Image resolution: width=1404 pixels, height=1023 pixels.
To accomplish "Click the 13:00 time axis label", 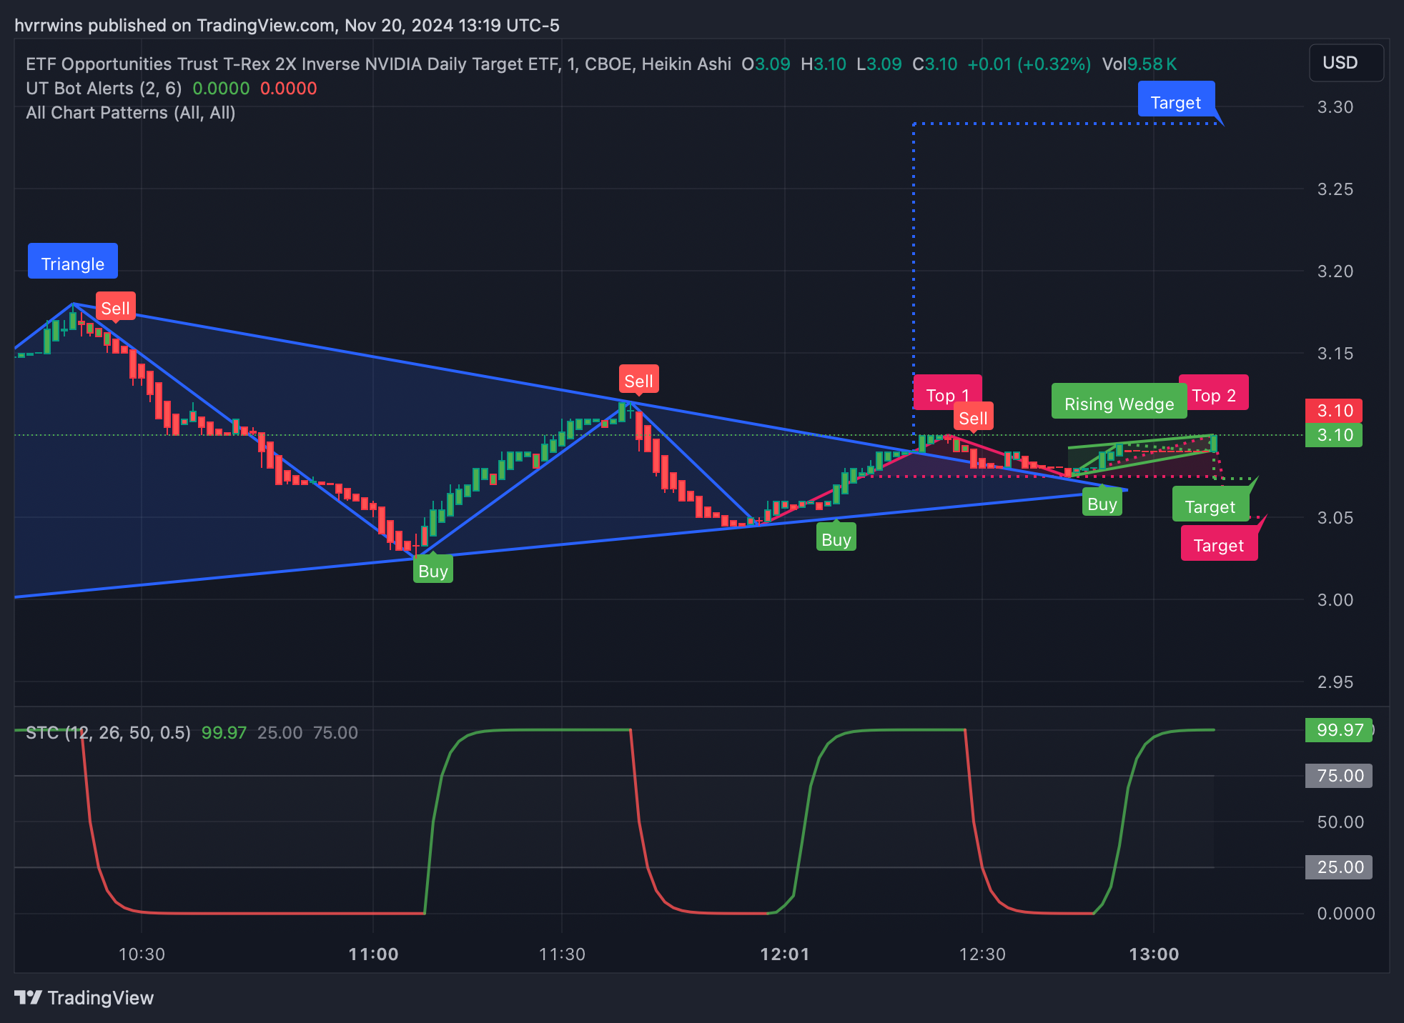I will [1154, 954].
